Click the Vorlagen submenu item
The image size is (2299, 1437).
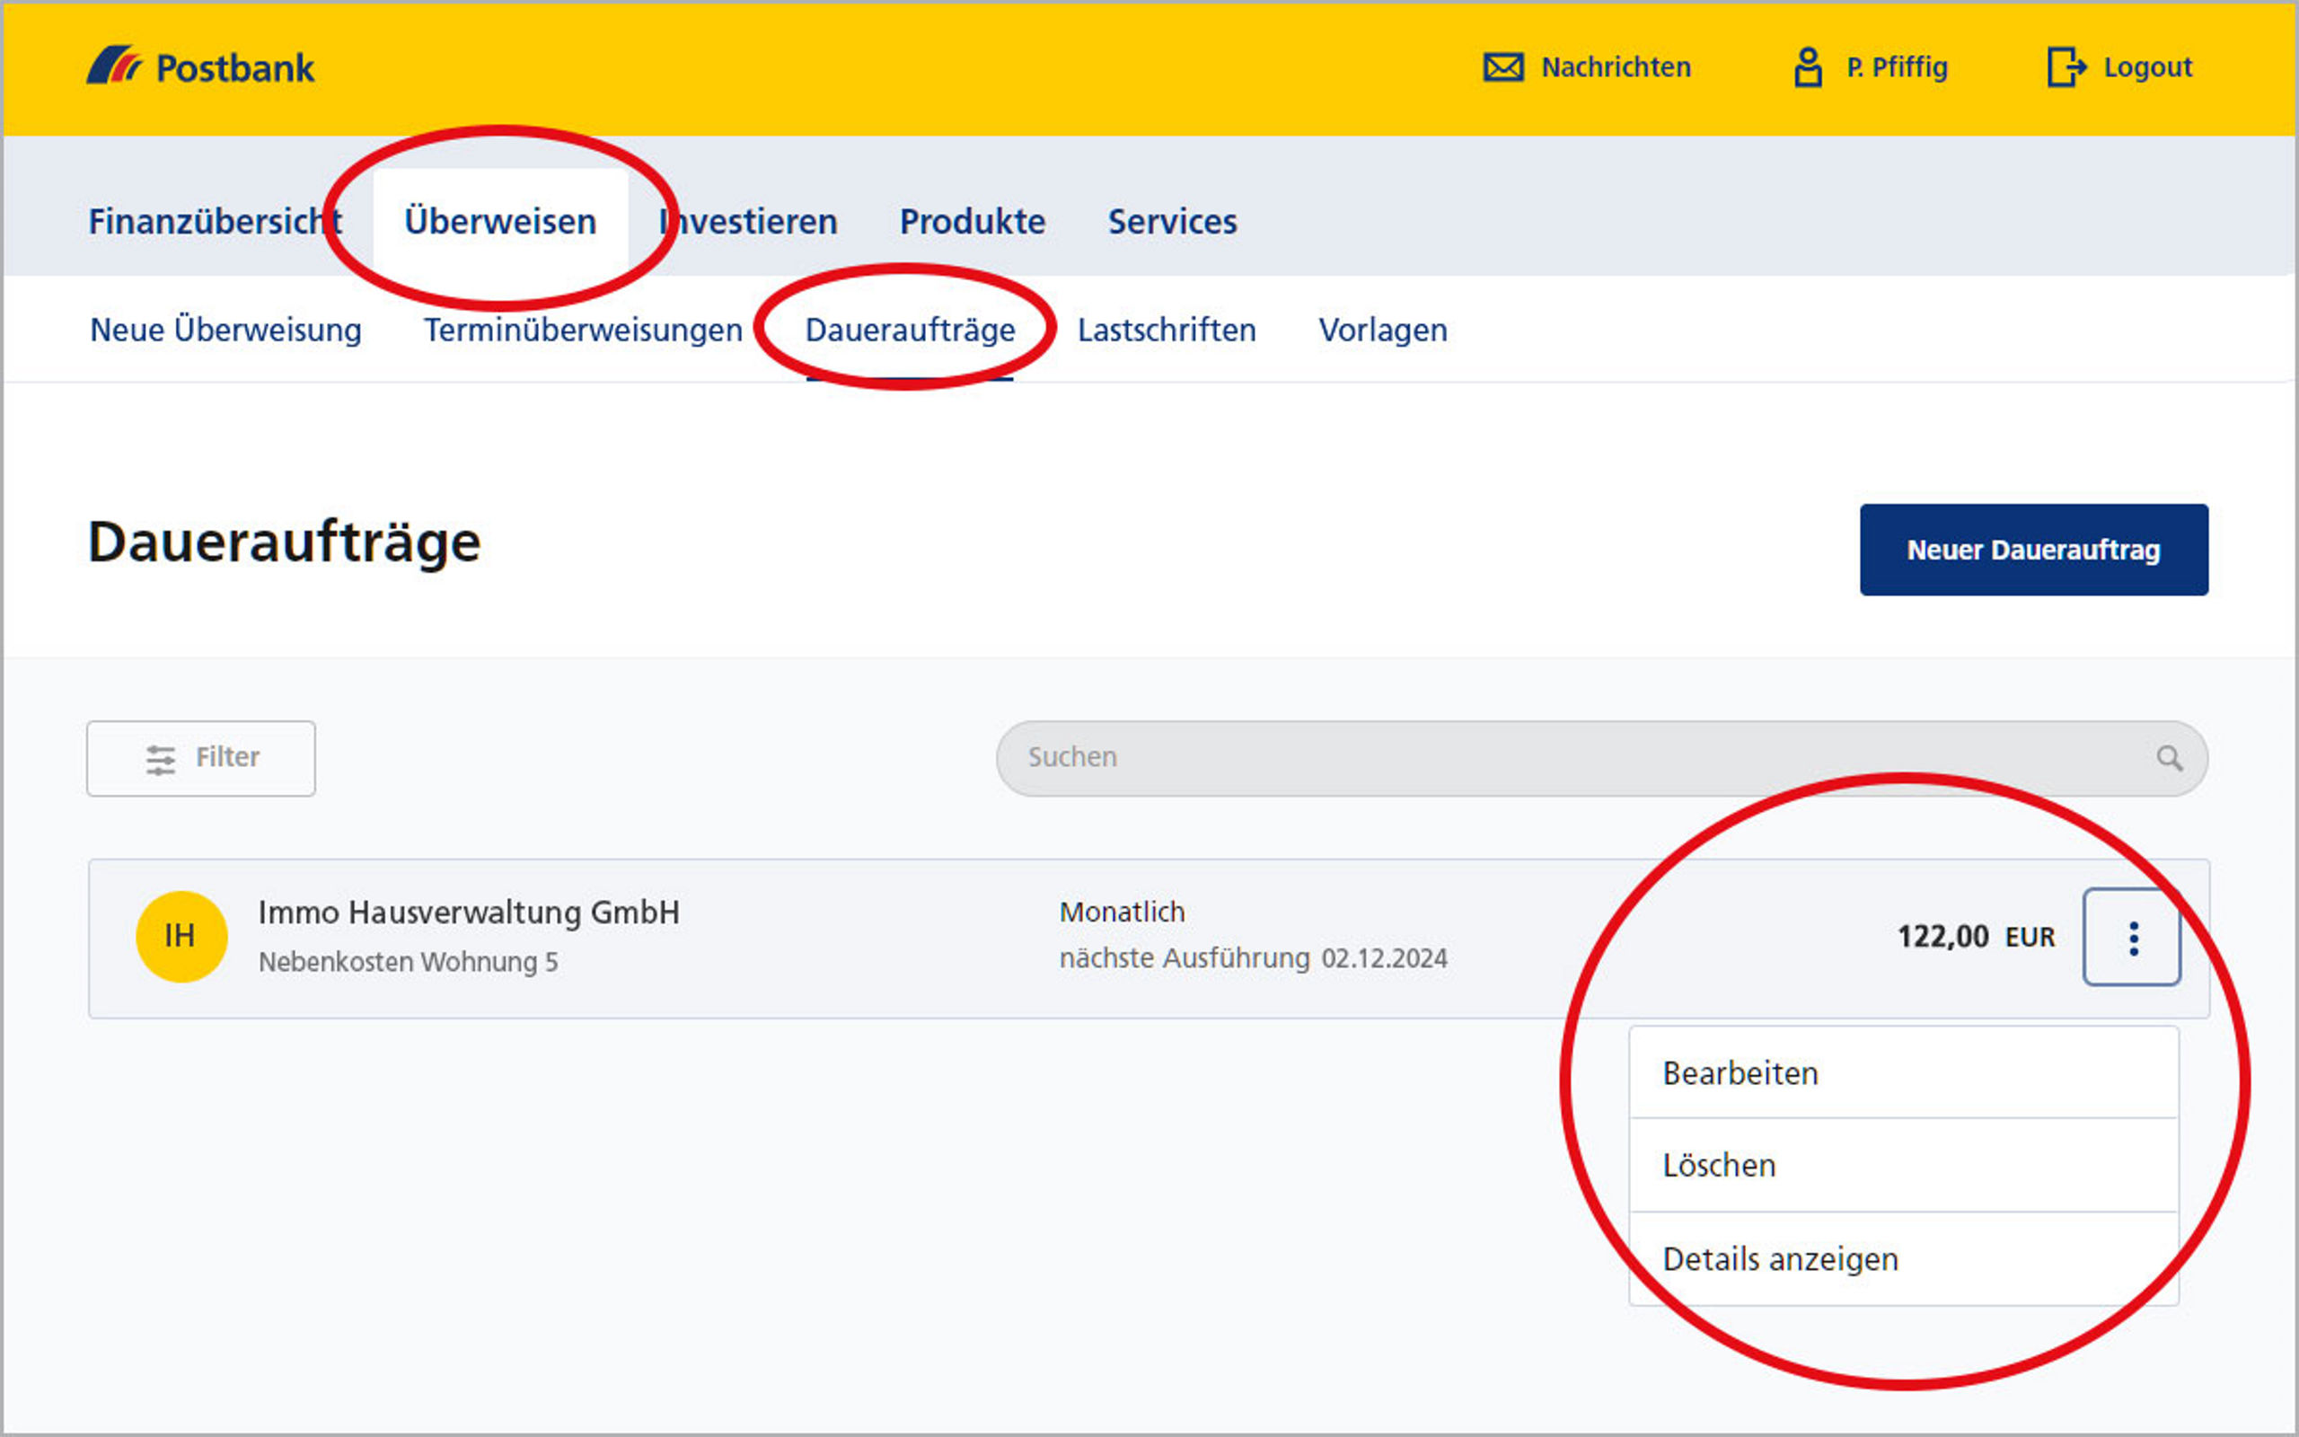pyautogui.click(x=1382, y=330)
